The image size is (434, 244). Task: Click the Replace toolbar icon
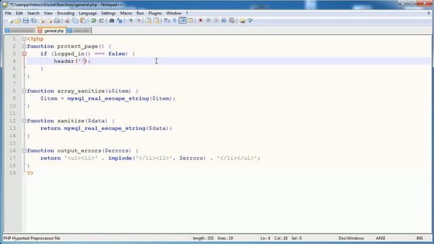(119, 21)
